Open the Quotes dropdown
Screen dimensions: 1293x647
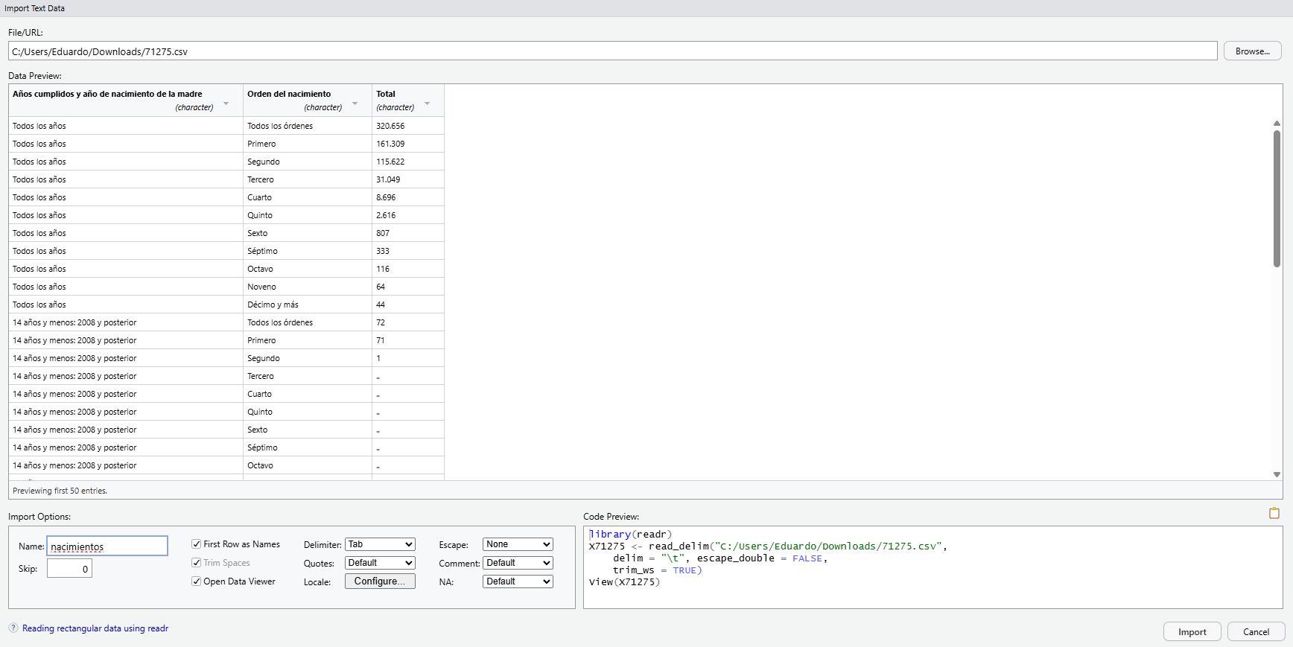click(x=380, y=563)
